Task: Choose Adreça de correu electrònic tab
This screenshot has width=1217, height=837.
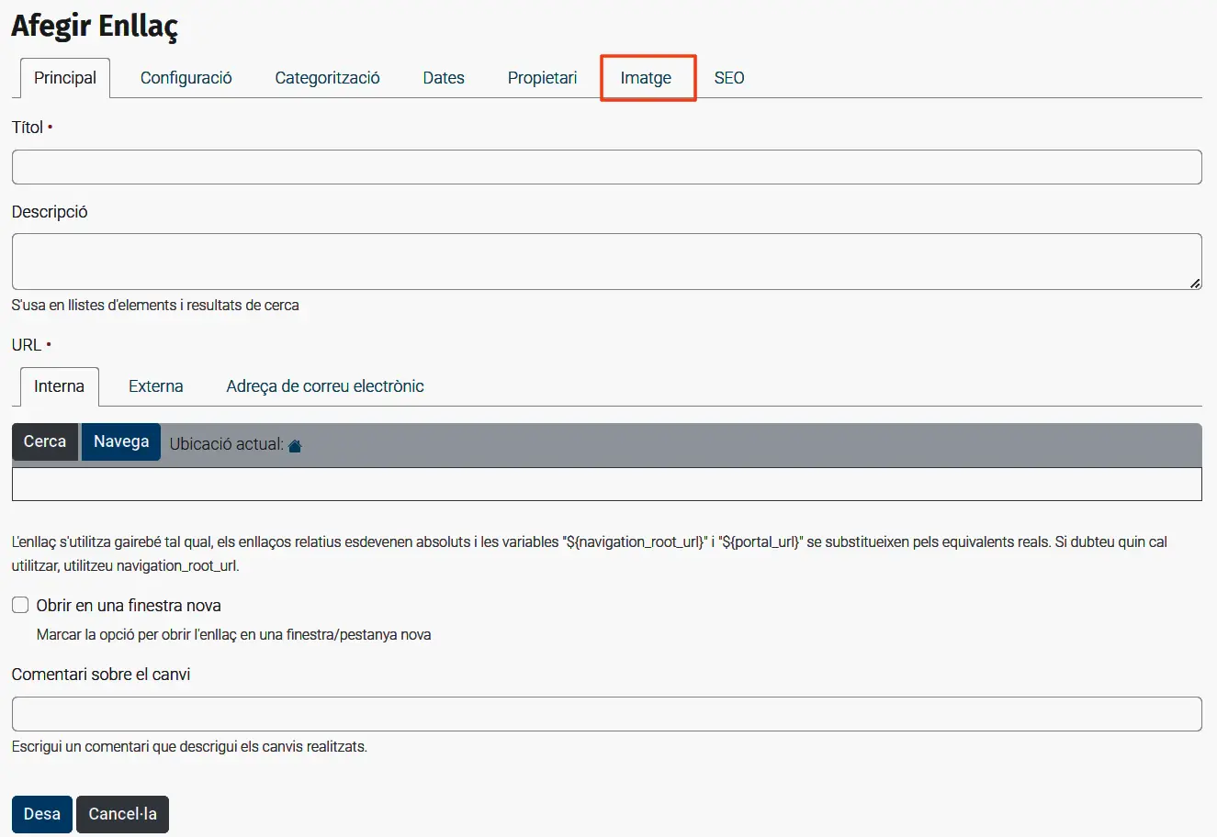Action: click(325, 386)
